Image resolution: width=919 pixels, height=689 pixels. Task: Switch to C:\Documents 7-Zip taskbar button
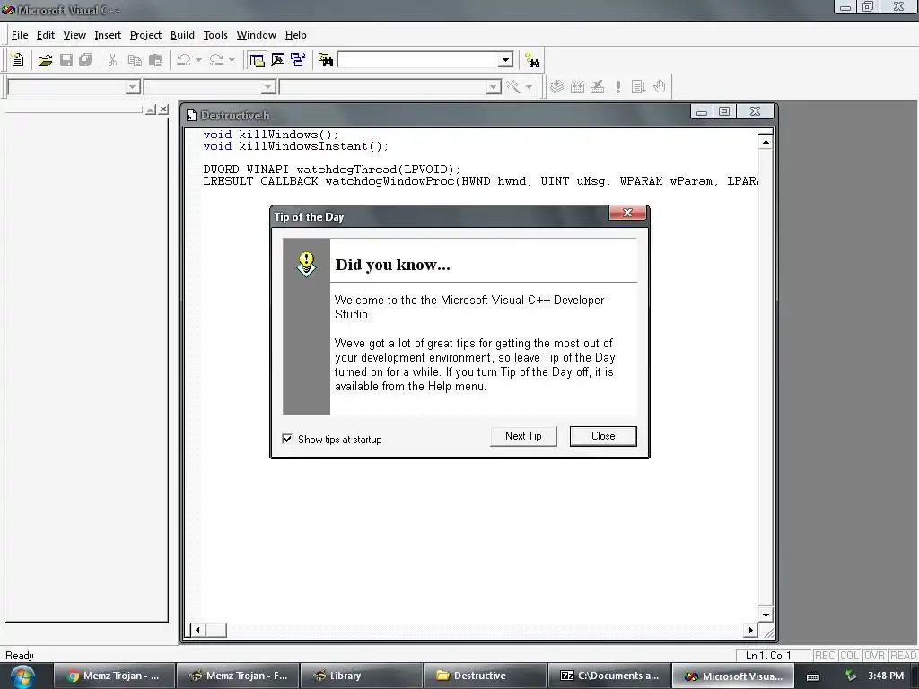pos(609,676)
